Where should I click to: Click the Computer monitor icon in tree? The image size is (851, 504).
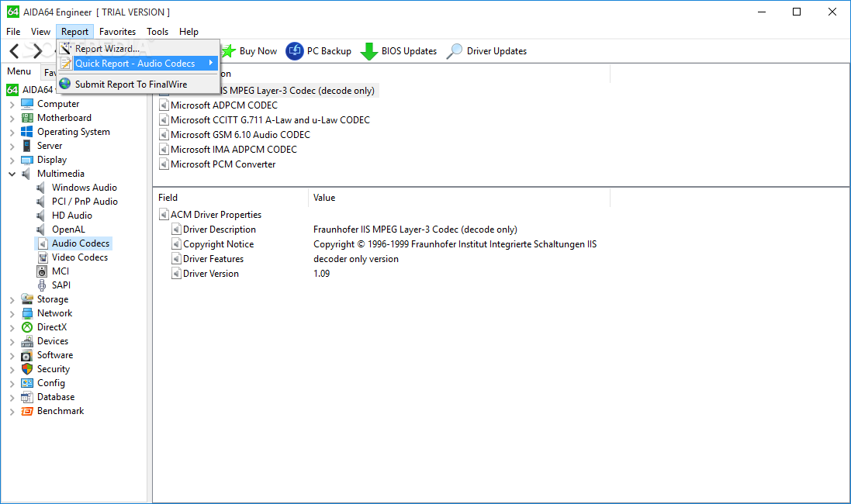[27, 104]
